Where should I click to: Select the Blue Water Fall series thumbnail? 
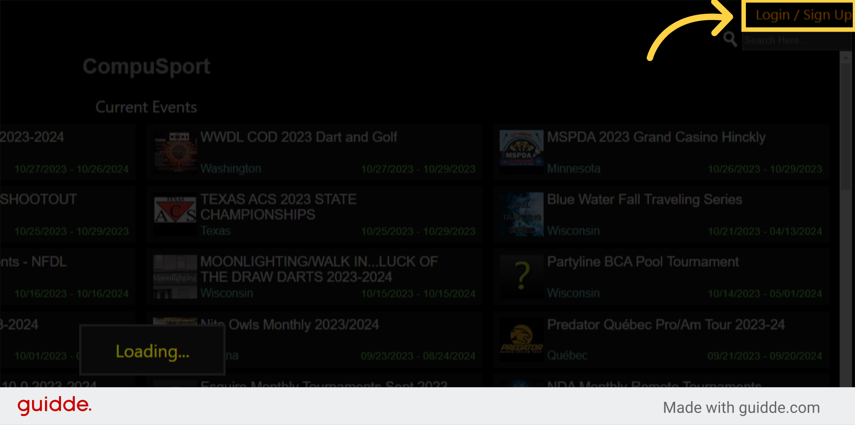pos(521,214)
